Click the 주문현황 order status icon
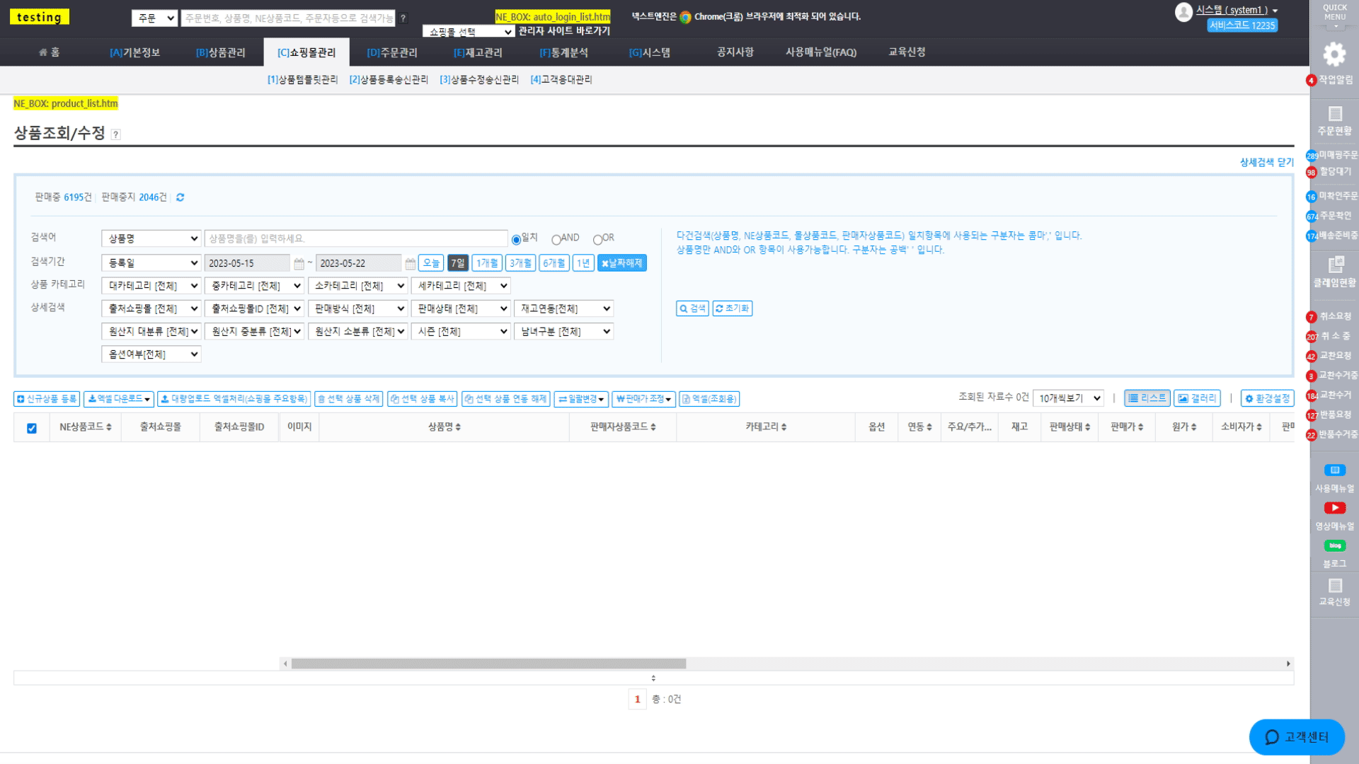The height and width of the screenshot is (764, 1359). (1335, 114)
